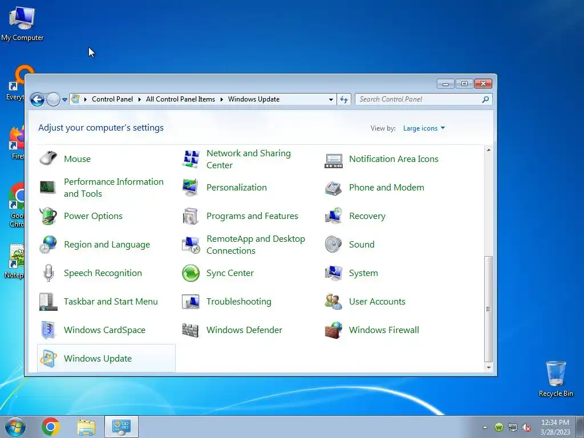Open the Troubleshooting link text
584x438 pixels.
239,302
